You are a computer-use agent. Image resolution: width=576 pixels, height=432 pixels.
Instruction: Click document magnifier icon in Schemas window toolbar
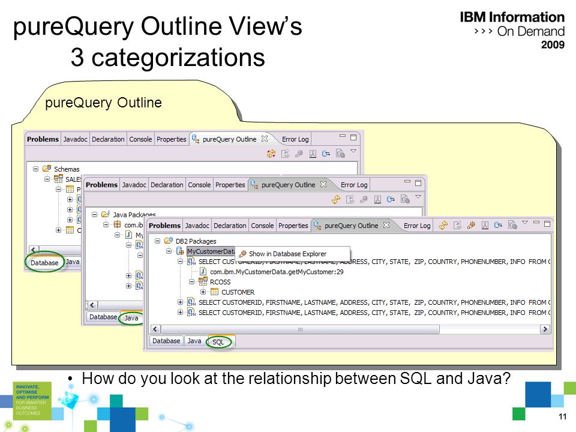[x=340, y=154]
